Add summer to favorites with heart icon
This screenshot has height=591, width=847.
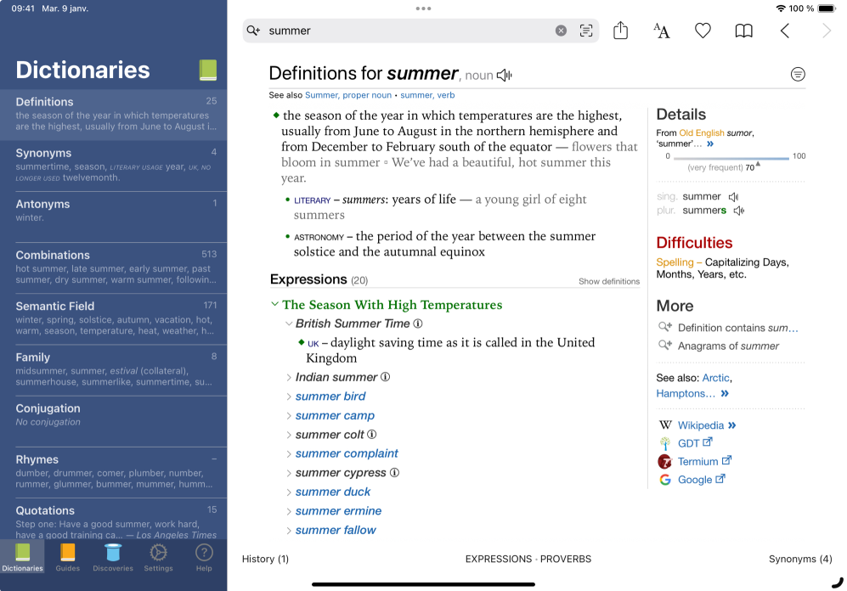tap(703, 31)
